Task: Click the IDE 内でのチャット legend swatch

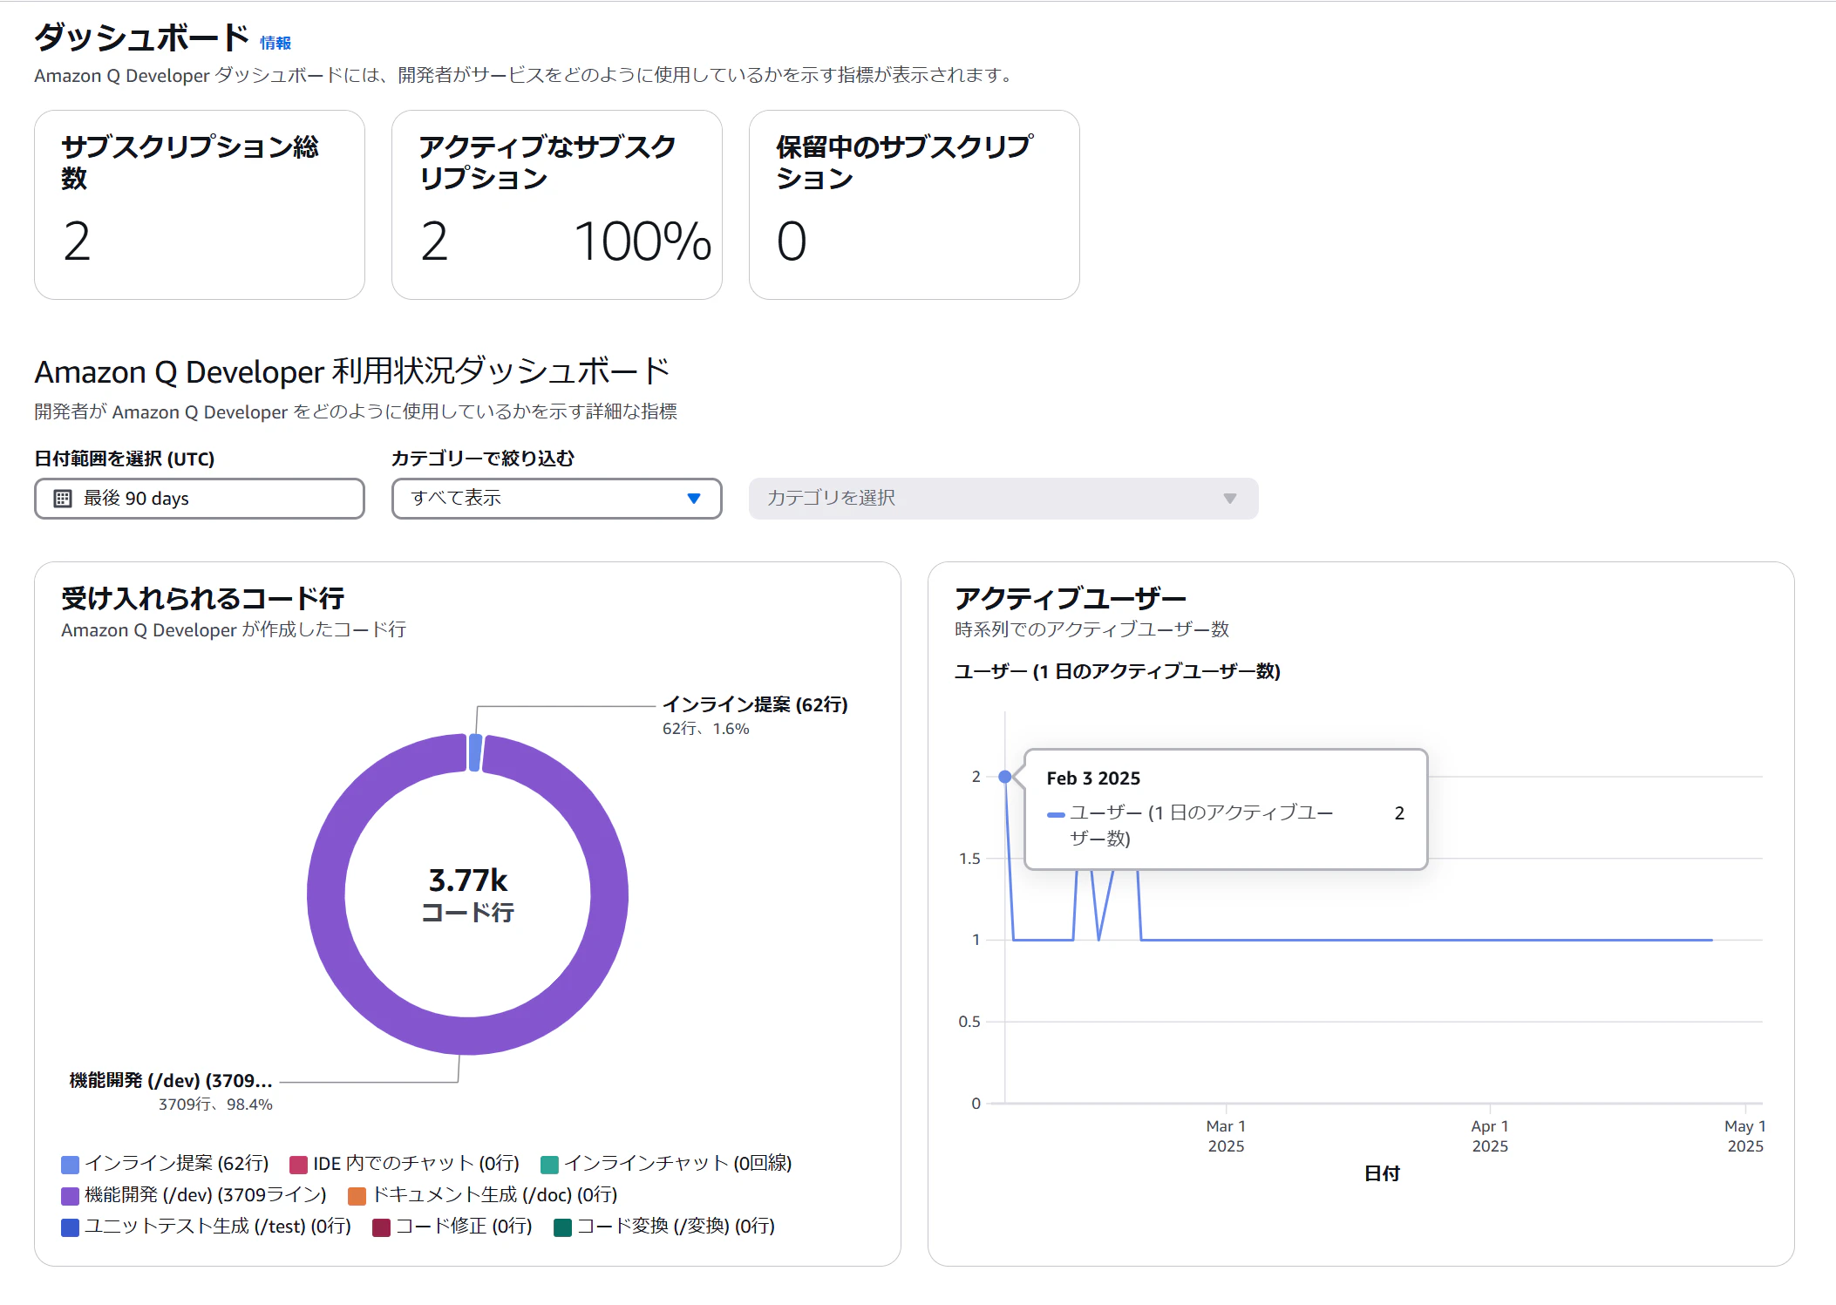Action: click(x=299, y=1165)
